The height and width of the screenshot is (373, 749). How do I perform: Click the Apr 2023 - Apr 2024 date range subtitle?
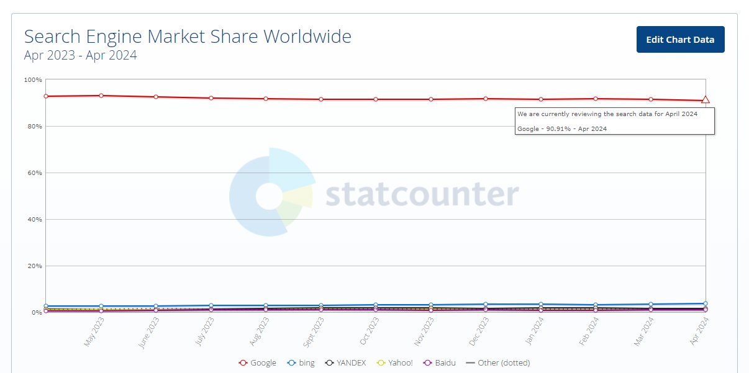(x=81, y=55)
